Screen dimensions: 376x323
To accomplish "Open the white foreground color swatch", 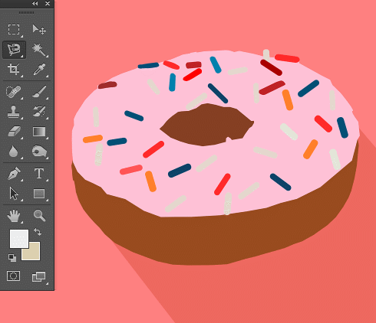I will (x=19, y=239).
